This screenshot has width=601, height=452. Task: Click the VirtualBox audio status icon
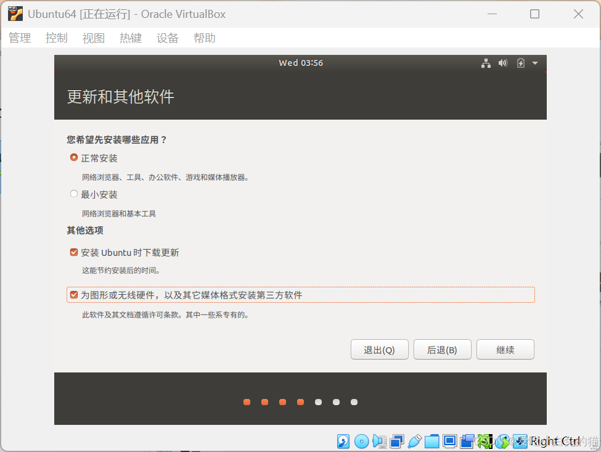pos(379,441)
